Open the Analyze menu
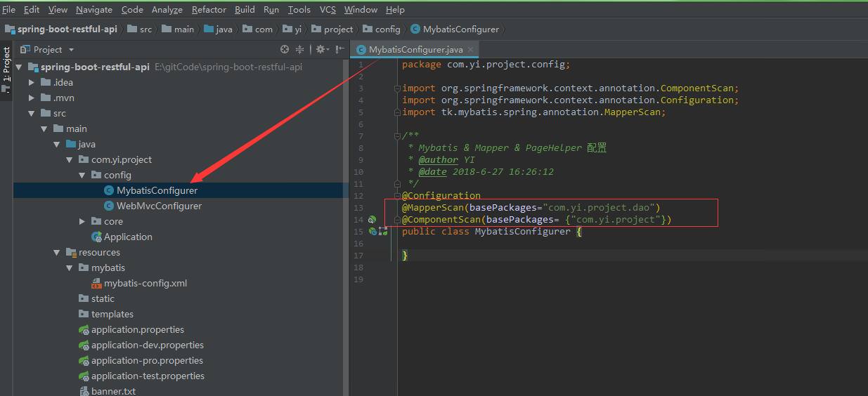The height and width of the screenshot is (396, 868). tap(167, 9)
